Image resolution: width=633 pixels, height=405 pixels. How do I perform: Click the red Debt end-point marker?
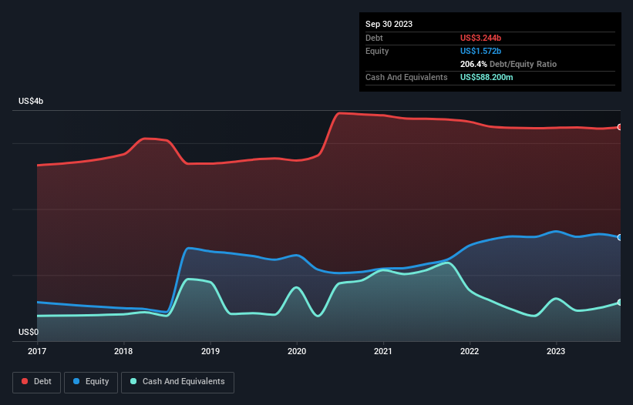click(620, 127)
